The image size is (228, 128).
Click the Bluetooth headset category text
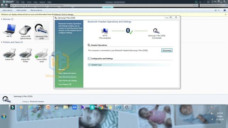click(x=37, y=101)
